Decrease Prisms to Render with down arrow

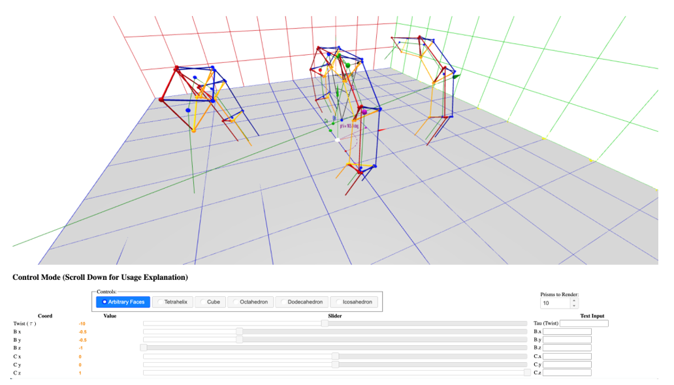[x=574, y=306]
